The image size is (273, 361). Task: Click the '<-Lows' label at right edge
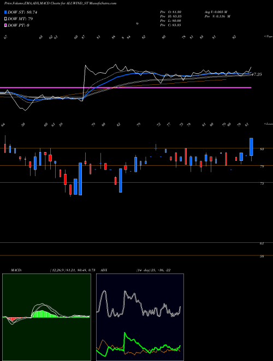(268, 124)
